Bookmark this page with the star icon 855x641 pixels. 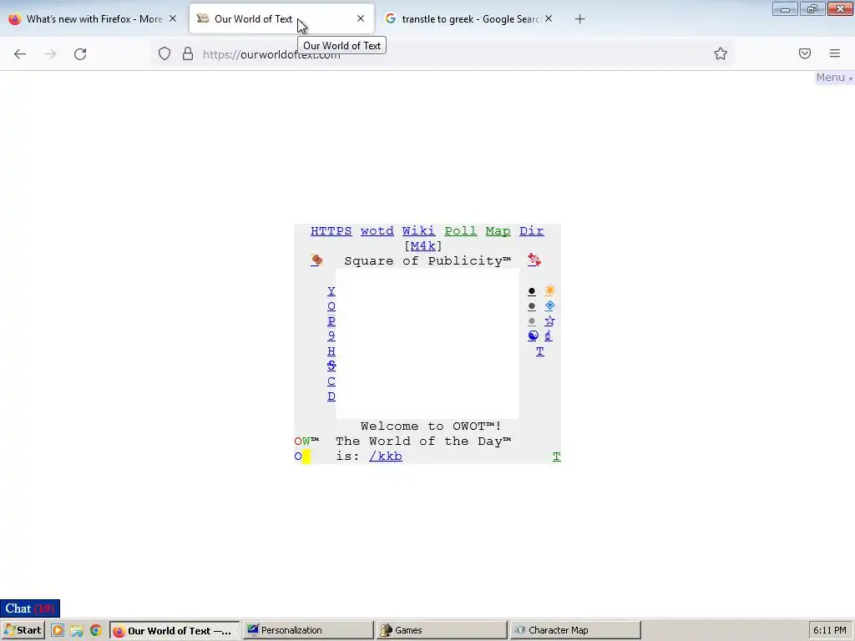(721, 53)
